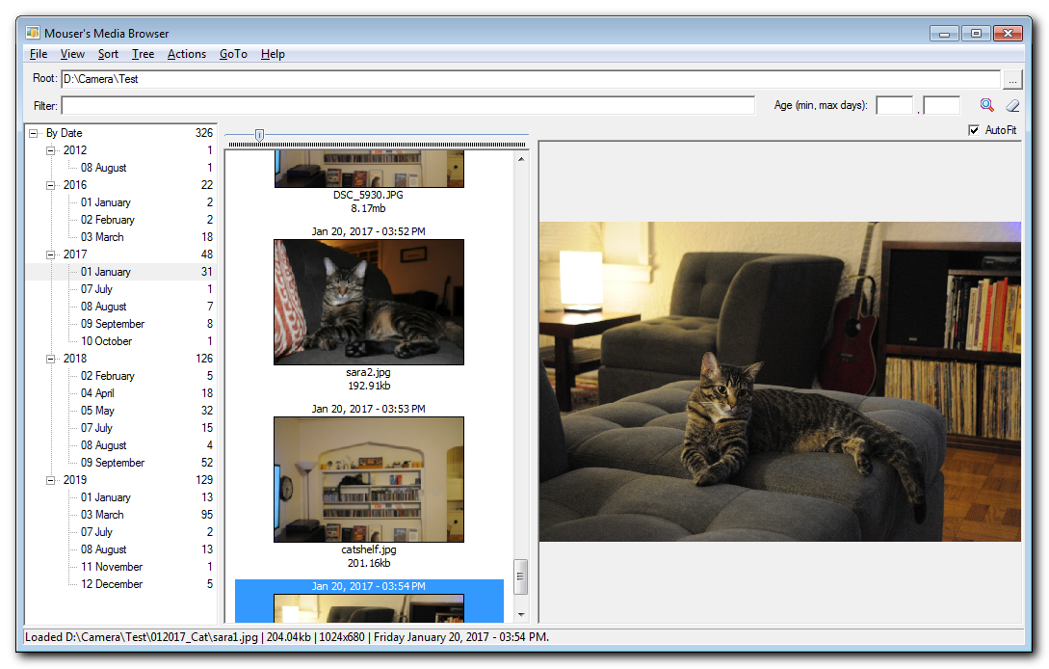Click the highlighted 03:54 PM thumbnail
Viewport: 1049px width, 669px height.
coord(369,602)
